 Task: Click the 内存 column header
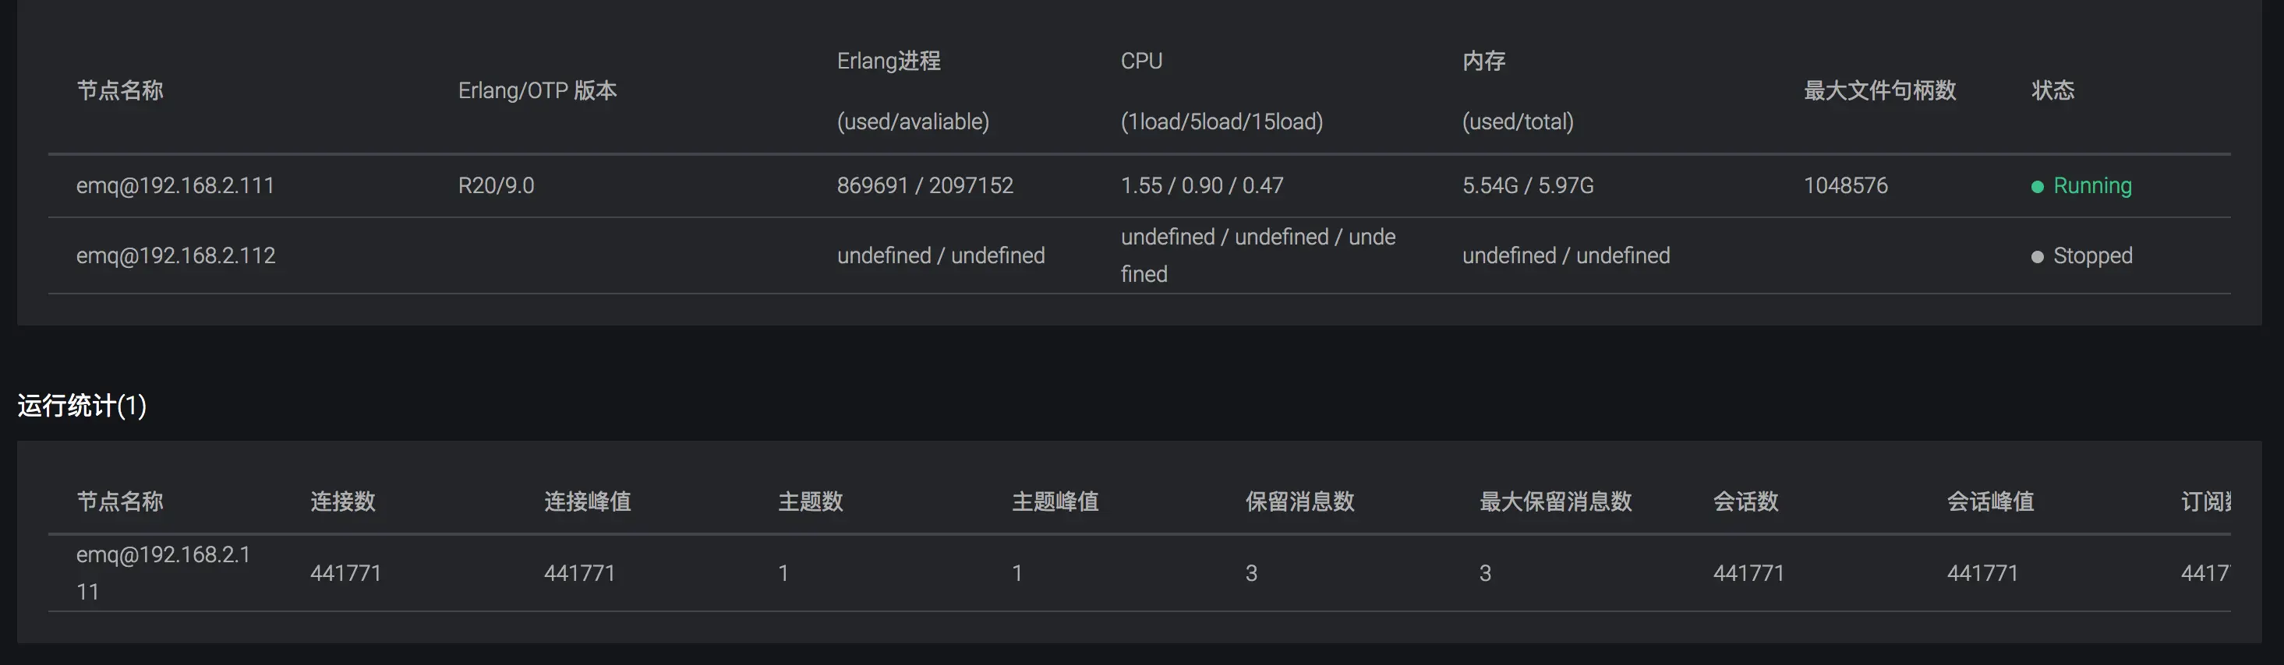click(1483, 61)
